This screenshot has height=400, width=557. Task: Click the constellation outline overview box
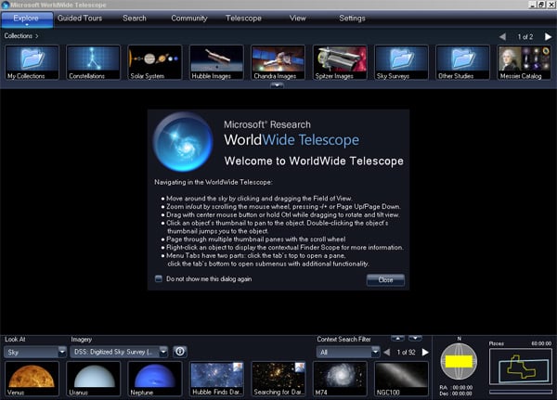pyautogui.click(x=521, y=367)
